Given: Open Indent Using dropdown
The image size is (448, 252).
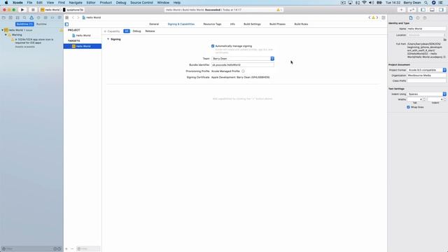Looking at the screenshot, I should (x=426, y=94).
